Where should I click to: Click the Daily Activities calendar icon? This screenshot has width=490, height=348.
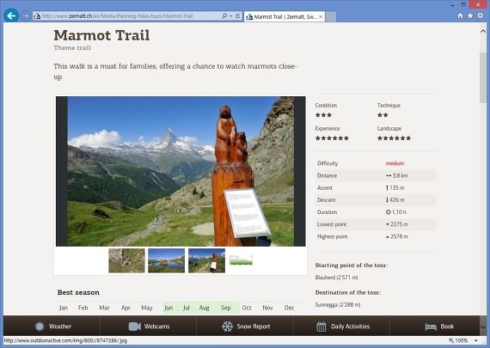pyautogui.click(x=322, y=327)
